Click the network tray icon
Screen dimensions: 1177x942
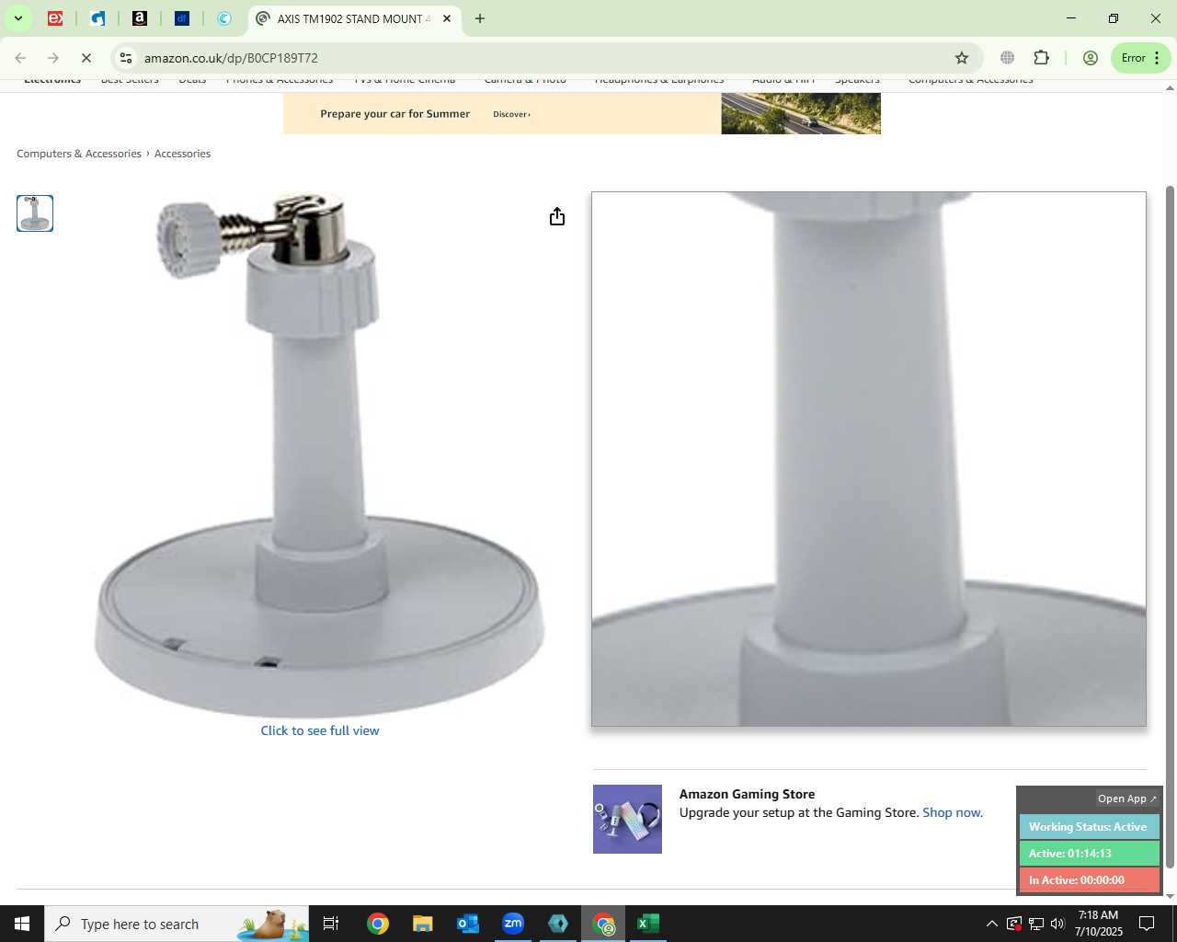[1035, 924]
